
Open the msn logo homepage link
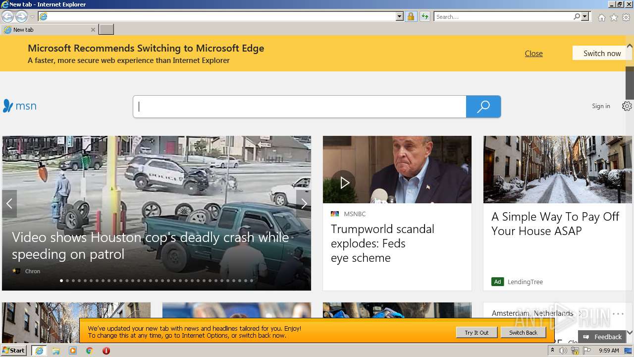(20, 106)
